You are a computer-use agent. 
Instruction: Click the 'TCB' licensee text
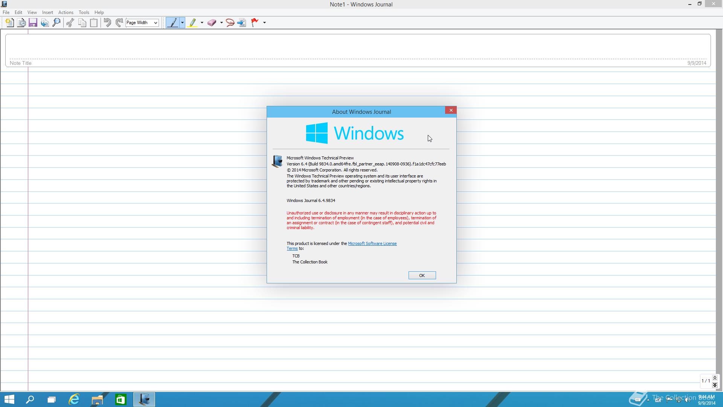[x=296, y=256]
